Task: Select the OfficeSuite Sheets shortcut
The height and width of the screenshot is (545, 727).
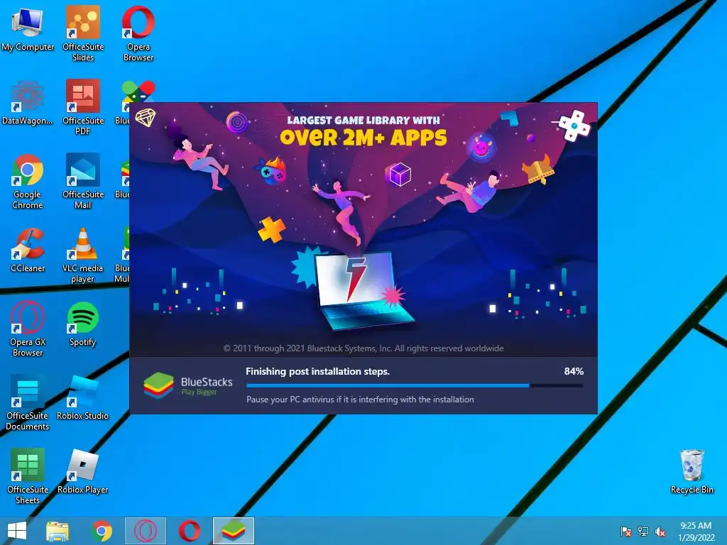Action: 28,476
